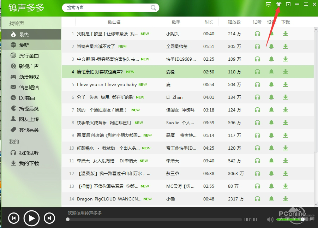Click the playback progress bar
The width and height of the screenshot is (318, 228).
pyautogui.click(x=155, y=220)
